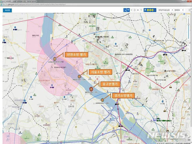Click the 인천소방 헬기 helicopter marker

(55, 58)
